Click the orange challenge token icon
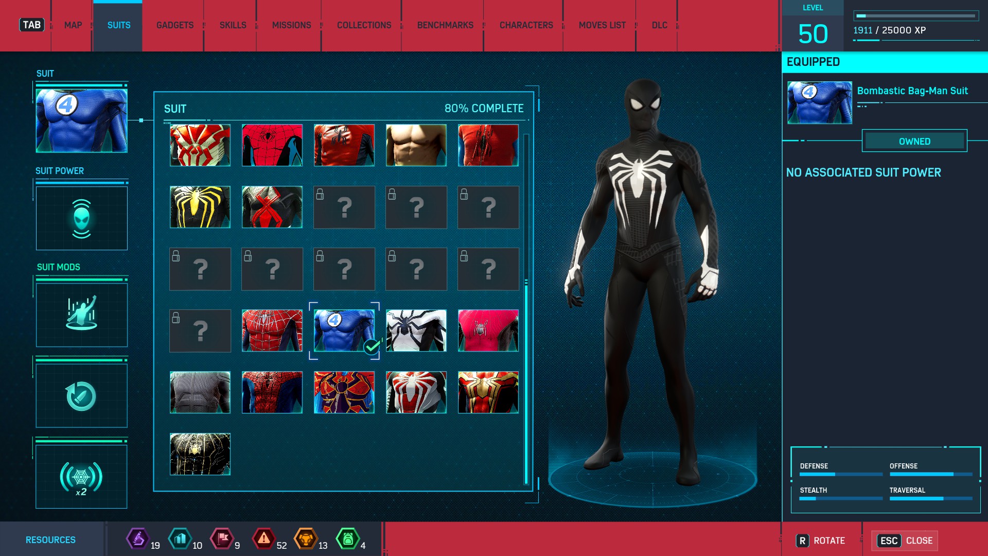988x556 pixels. [x=306, y=539]
